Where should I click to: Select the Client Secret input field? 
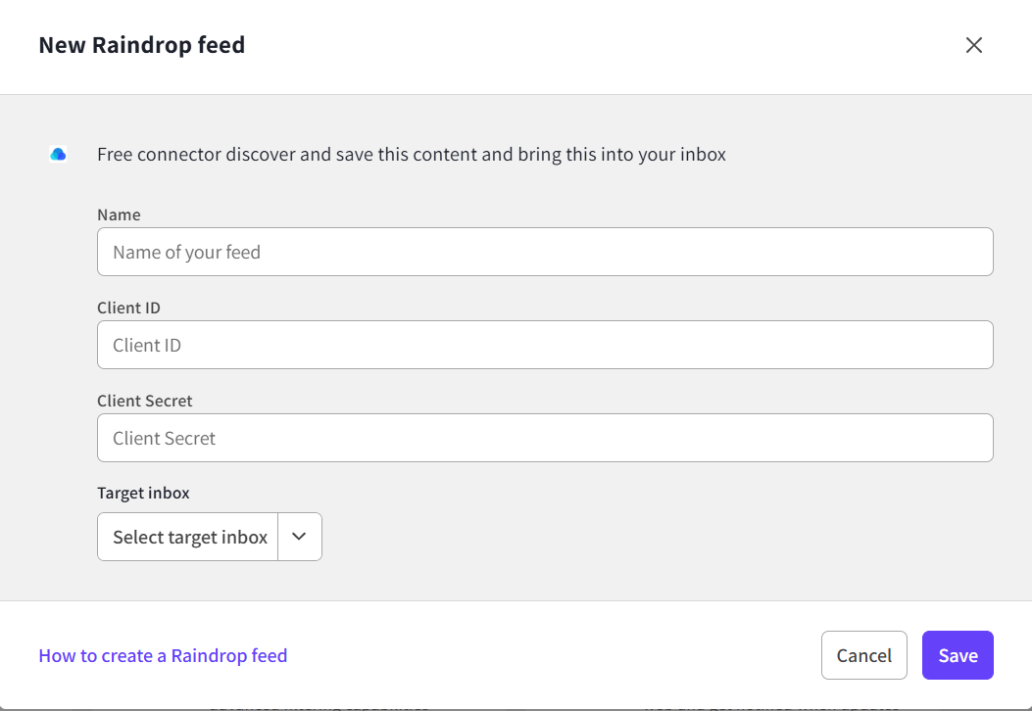[x=545, y=438]
